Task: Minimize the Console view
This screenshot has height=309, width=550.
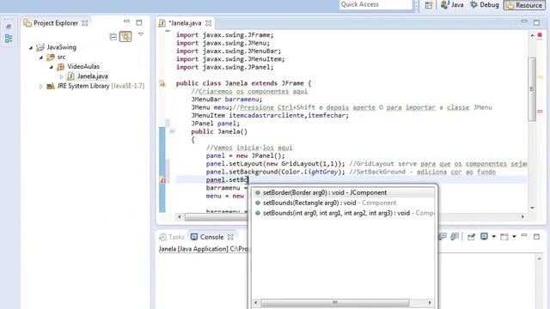Action: click(524, 235)
